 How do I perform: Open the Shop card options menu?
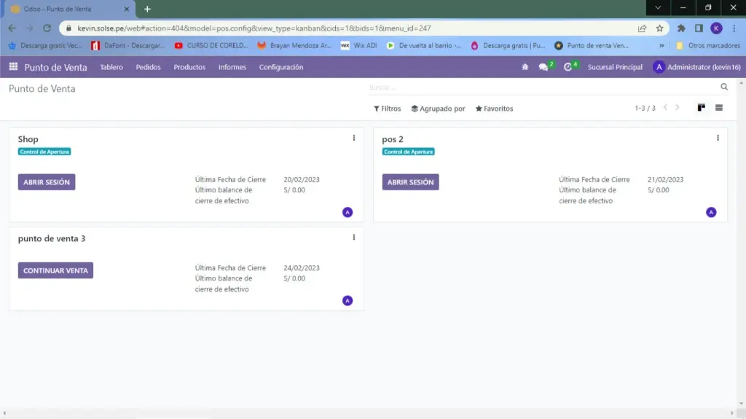click(354, 138)
